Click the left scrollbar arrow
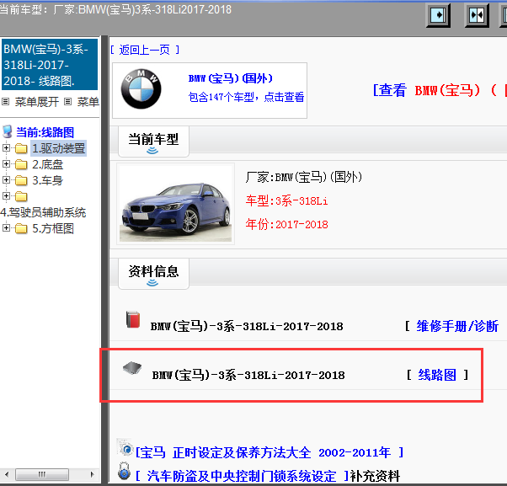 point(7,474)
